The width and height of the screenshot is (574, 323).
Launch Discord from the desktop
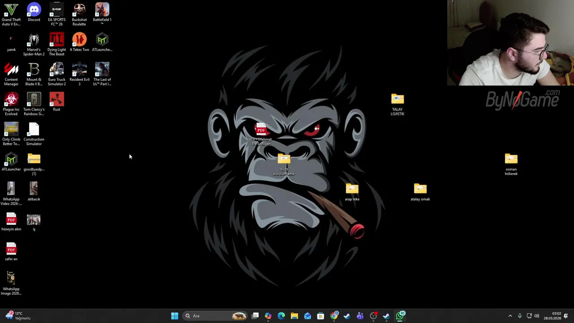(34, 13)
